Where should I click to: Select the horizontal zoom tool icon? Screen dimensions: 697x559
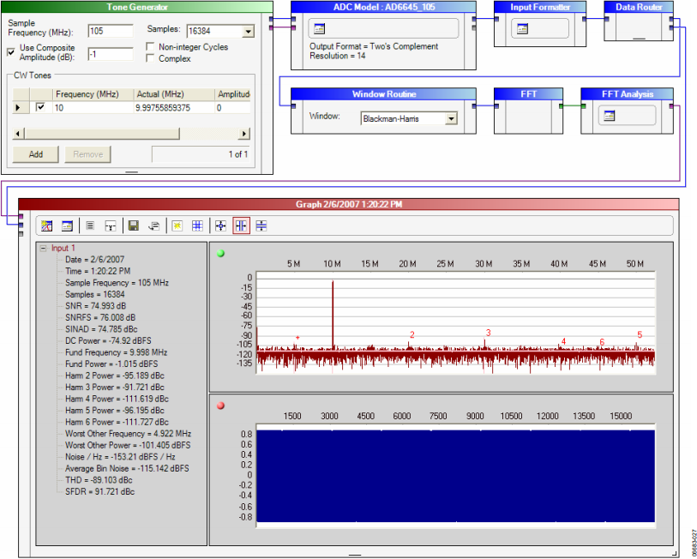click(x=241, y=225)
